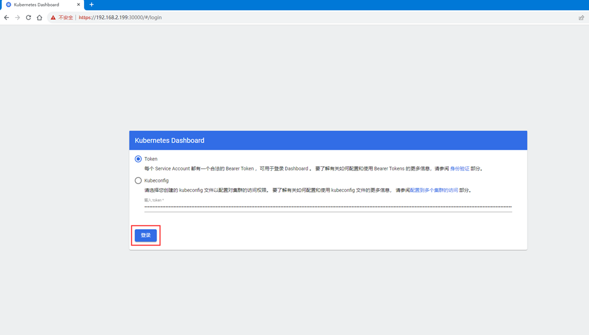This screenshot has width=589, height=335.
Task: Close the Kubernetes Dashboard tab
Action: (79, 5)
